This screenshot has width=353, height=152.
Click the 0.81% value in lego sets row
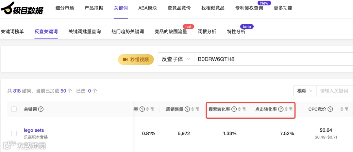[149, 134]
